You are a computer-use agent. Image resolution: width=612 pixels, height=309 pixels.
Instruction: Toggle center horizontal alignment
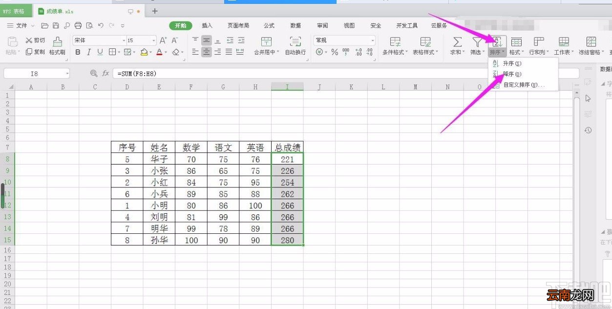[207, 52]
